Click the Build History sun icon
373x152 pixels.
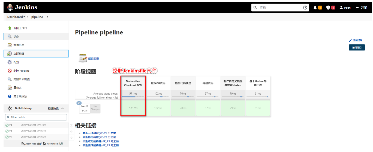click(10, 108)
